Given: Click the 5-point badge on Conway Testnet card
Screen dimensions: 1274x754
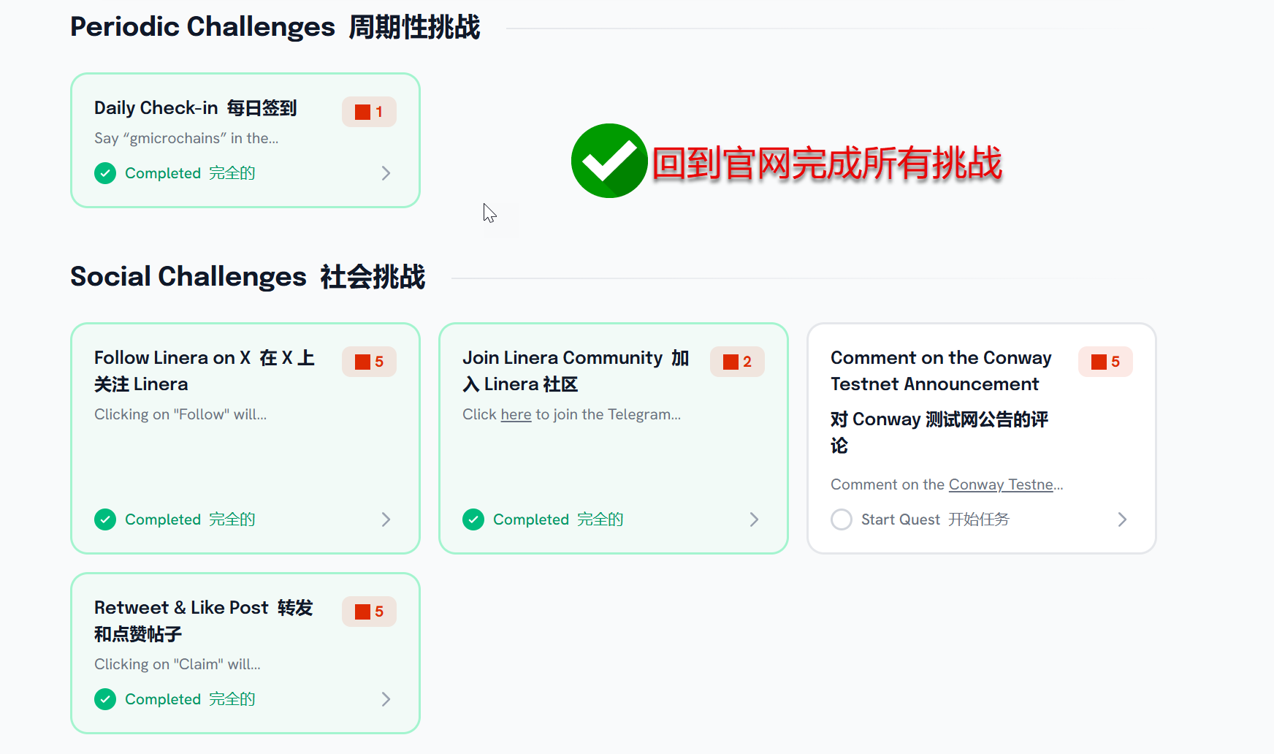Looking at the screenshot, I should (1105, 362).
